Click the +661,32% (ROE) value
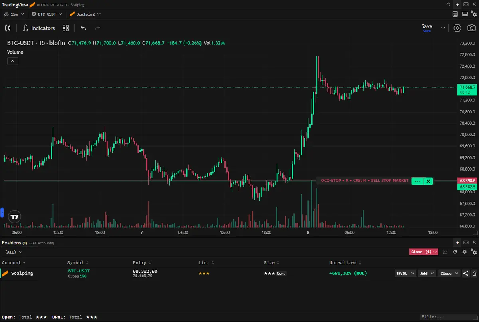This screenshot has height=322, width=479. 348,273
